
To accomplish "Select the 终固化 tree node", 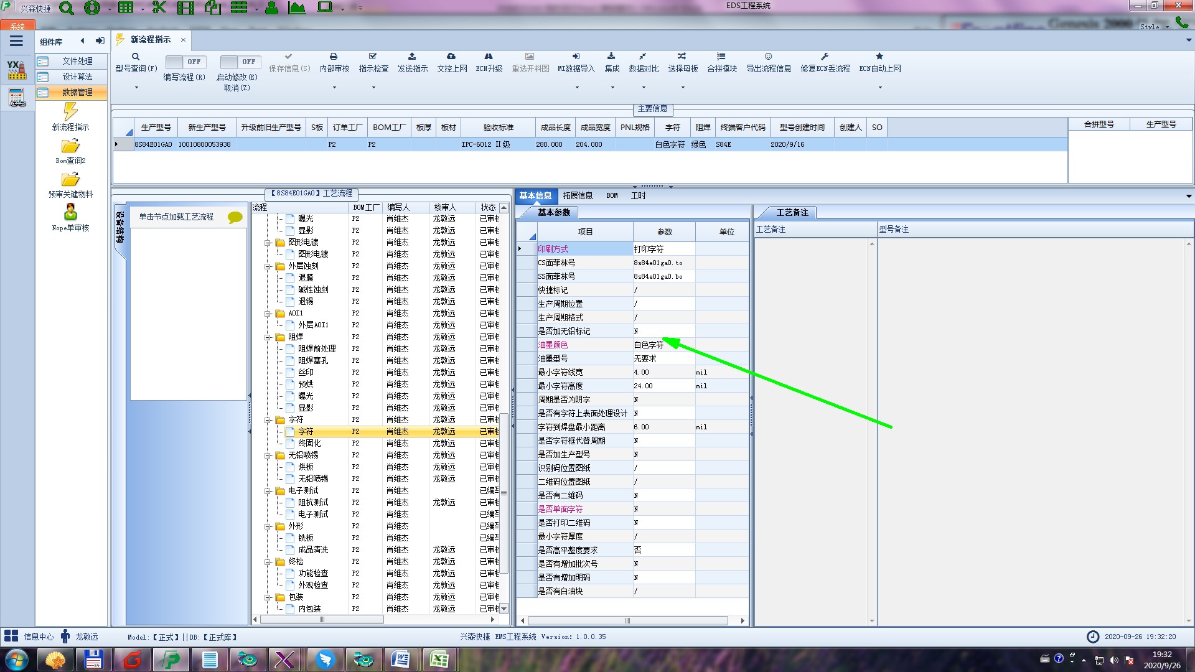I will pos(309,443).
